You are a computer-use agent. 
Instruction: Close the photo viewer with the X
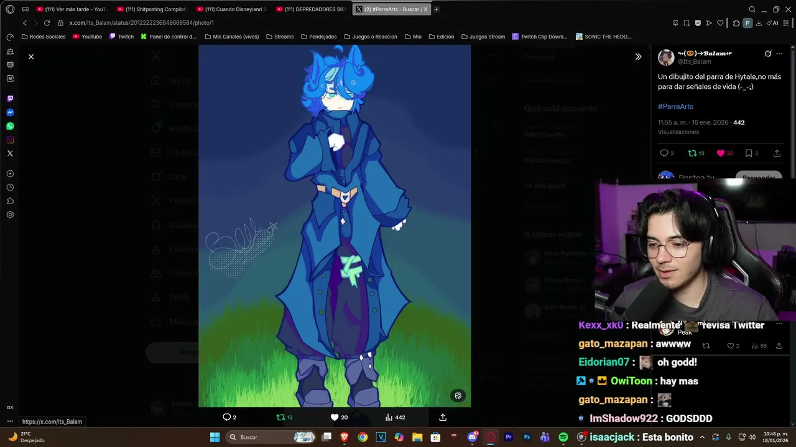(31, 56)
